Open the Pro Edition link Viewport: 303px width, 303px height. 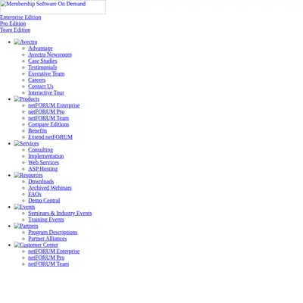point(13,23)
